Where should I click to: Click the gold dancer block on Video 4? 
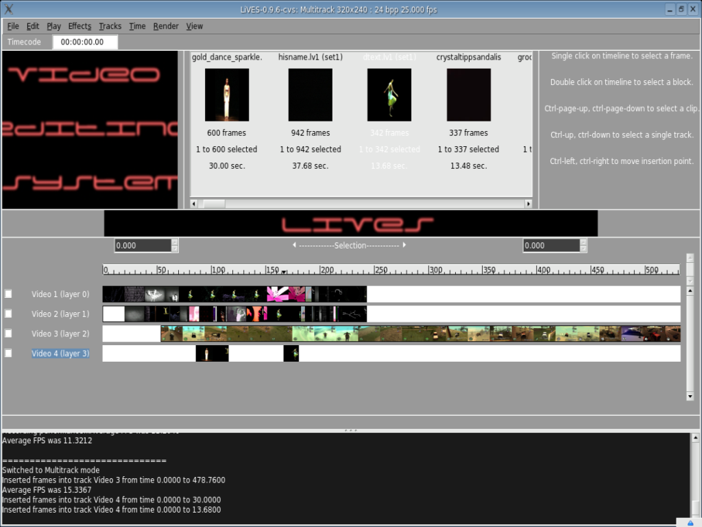tap(213, 353)
